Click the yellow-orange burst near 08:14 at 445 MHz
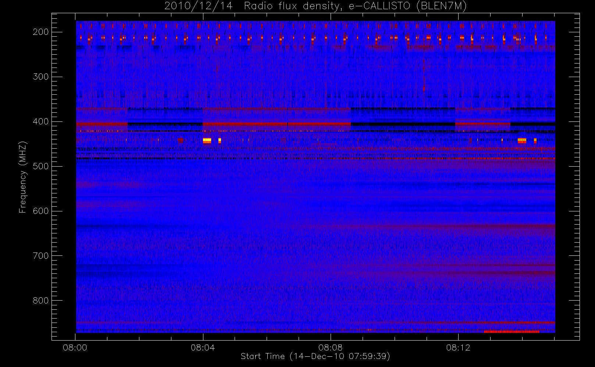Viewport: 595px width, 367px height. click(x=522, y=140)
